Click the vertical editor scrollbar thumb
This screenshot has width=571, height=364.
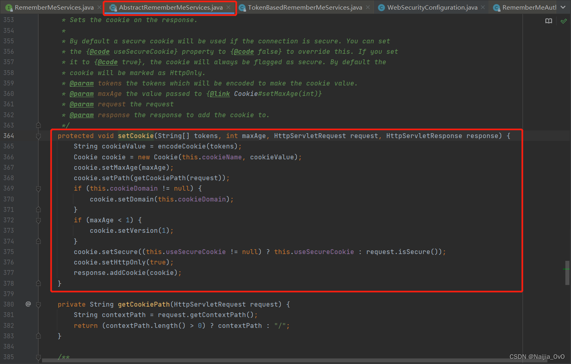(567, 273)
